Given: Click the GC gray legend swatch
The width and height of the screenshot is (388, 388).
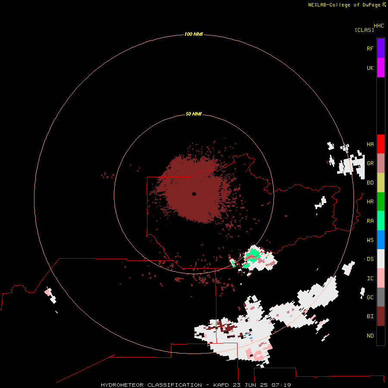Looking at the screenshot, I should click(x=381, y=297).
